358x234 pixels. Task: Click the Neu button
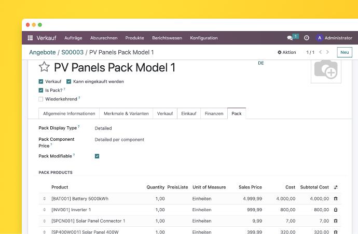tap(345, 52)
